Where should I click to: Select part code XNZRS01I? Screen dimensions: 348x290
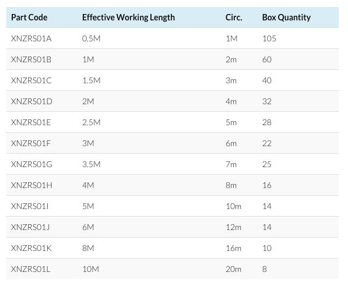[30, 206]
